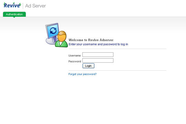Click the Password label
Screen dimensions: 186x124
click(75, 61)
